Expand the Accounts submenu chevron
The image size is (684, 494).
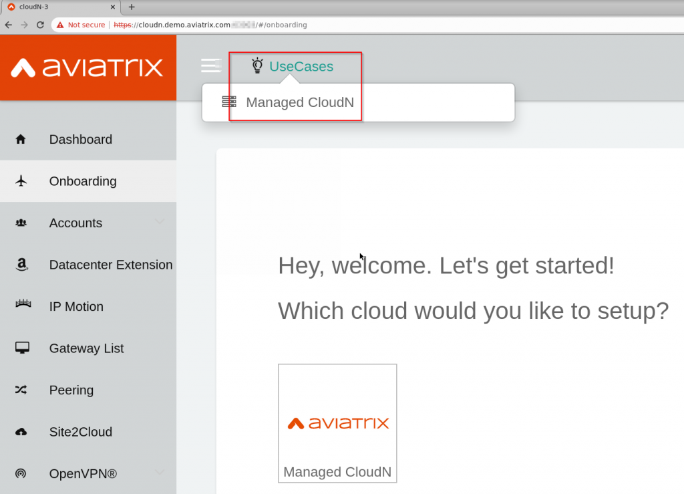pos(160,221)
